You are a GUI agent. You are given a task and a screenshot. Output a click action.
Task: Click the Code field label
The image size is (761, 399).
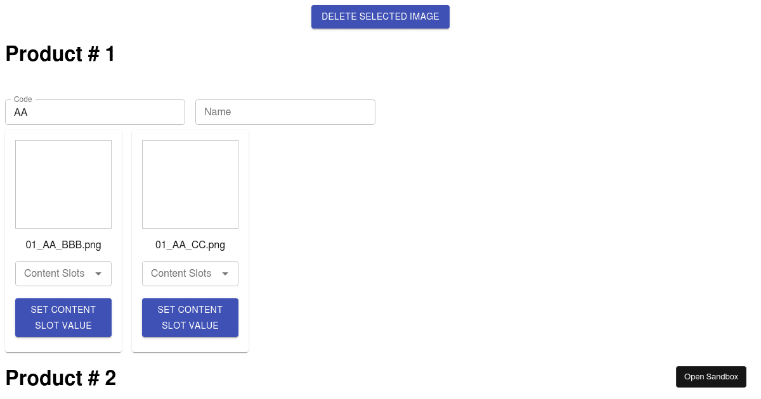[x=23, y=99]
